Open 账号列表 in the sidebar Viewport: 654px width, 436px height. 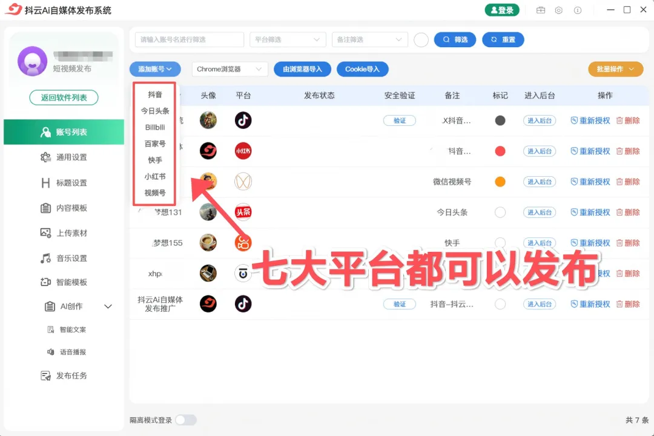pyautogui.click(x=64, y=132)
